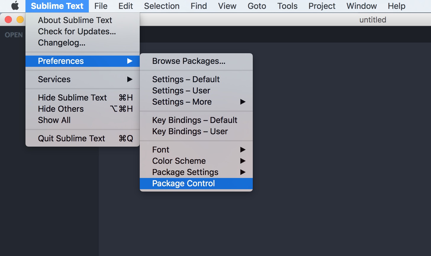Choose Check for Updates…
The image size is (431, 256).
click(83, 31)
